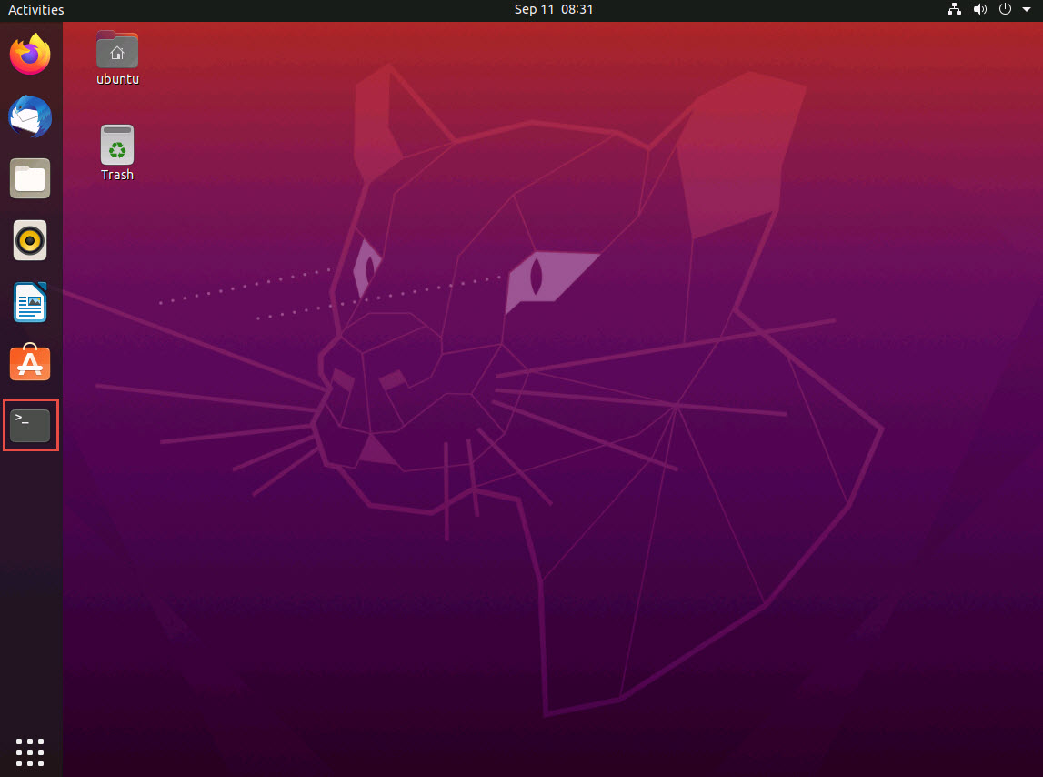Screen dimensions: 1043x777
Task: Start Rhythmbox music player
Action: click(30, 240)
